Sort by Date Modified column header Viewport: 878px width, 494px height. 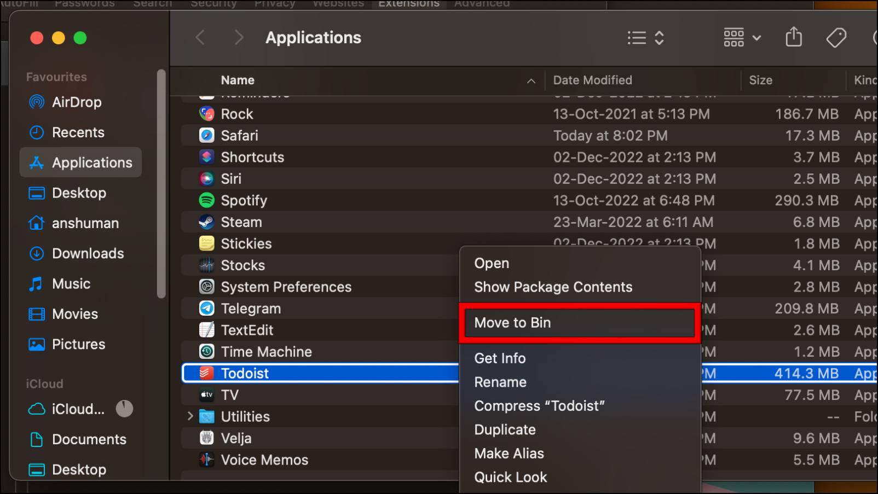point(592,80)
